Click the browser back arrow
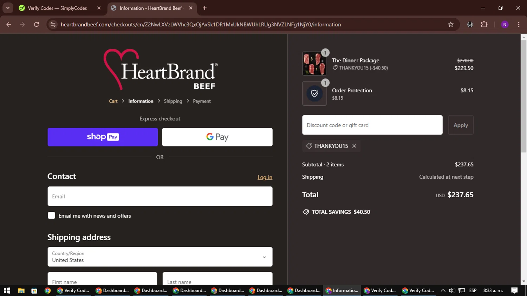The image size is (527, 296). coord(9,25)
